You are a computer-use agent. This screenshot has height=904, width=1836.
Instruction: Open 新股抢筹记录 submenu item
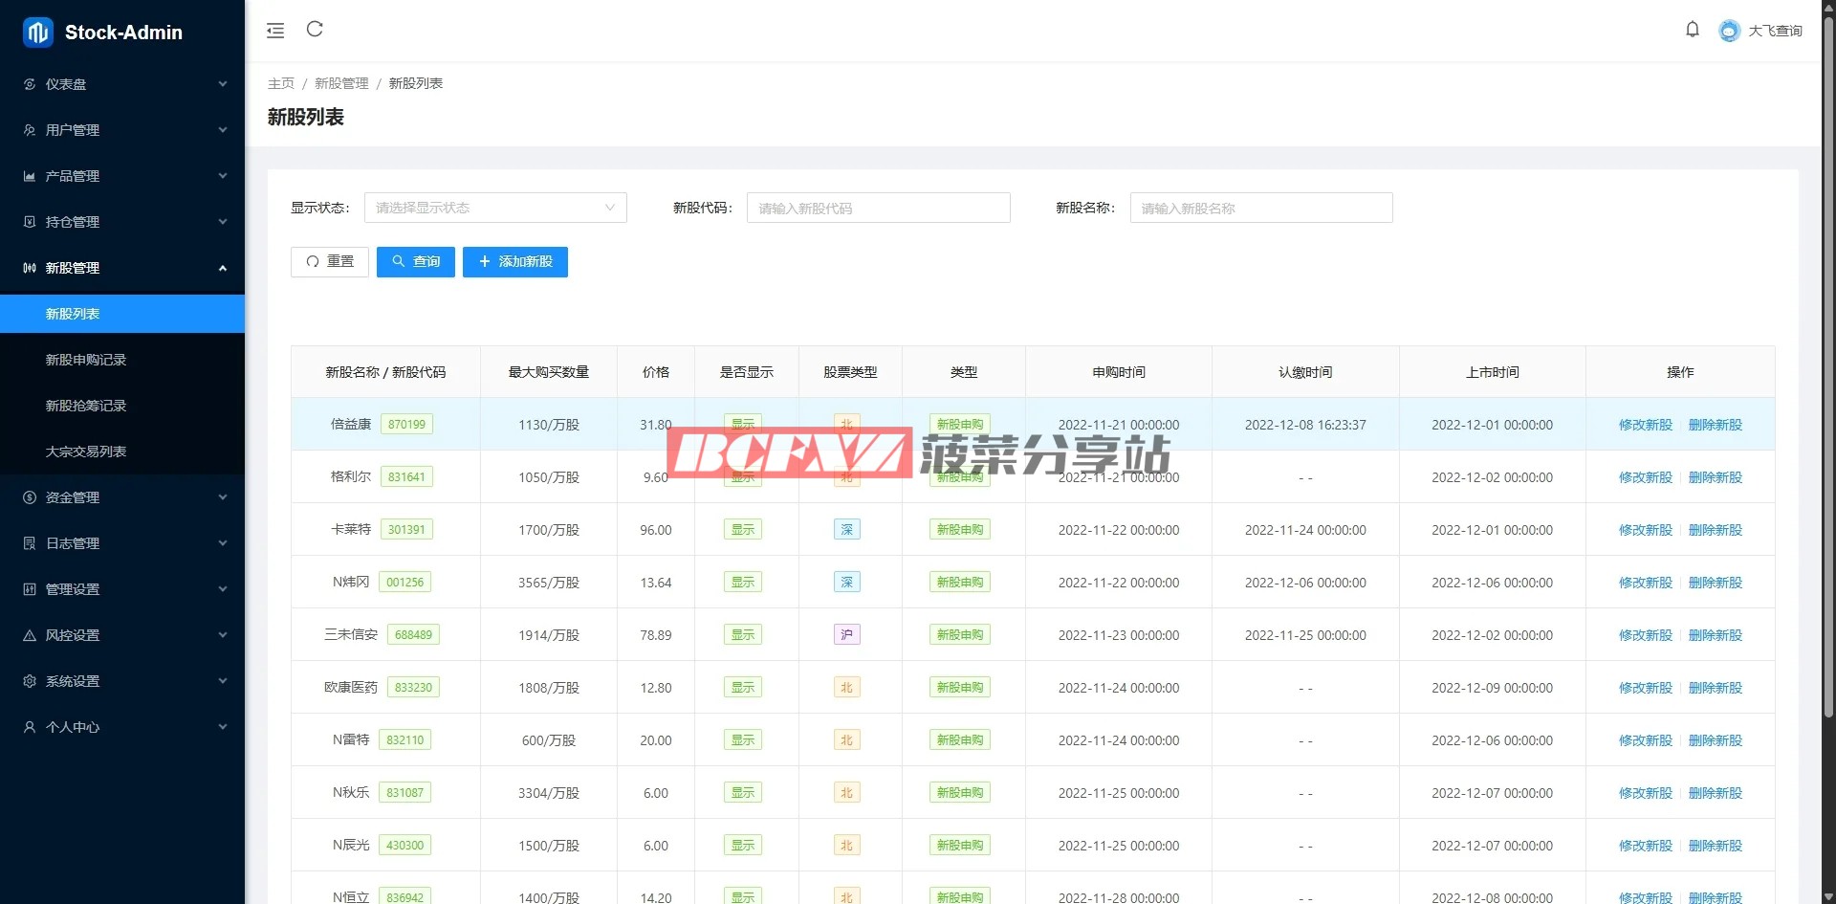pyautogui.click(x=86, y=406)
